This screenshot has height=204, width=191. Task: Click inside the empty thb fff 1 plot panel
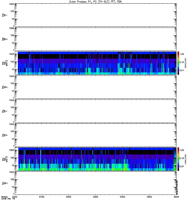(95, 15)
